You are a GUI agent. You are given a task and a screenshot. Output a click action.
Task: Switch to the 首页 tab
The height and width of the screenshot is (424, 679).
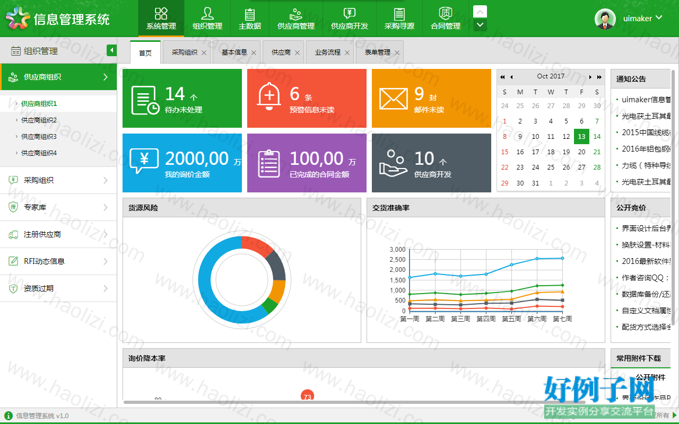tap(145, 52)
